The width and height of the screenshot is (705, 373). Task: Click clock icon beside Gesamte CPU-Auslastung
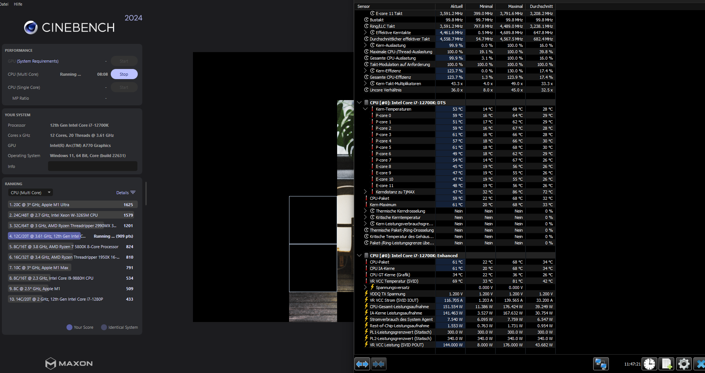366,58
